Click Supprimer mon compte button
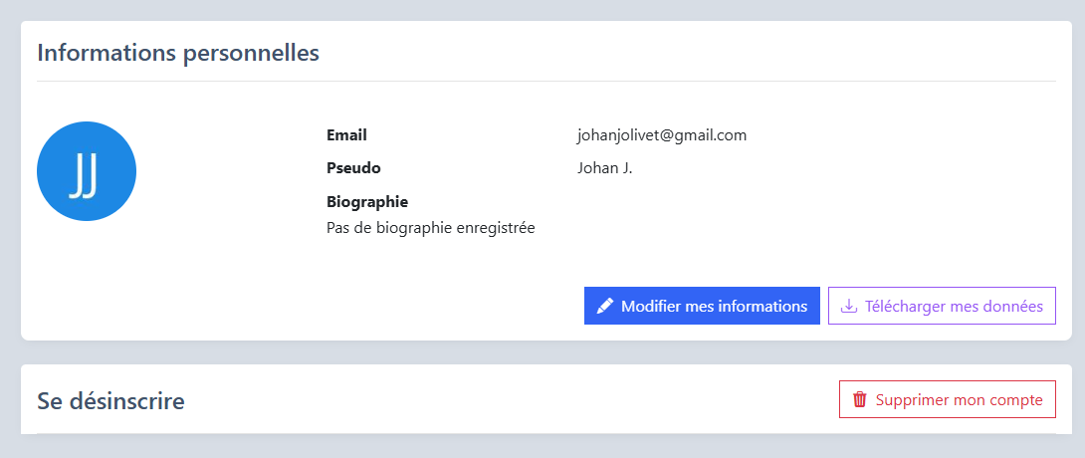 tap(948, 399)
